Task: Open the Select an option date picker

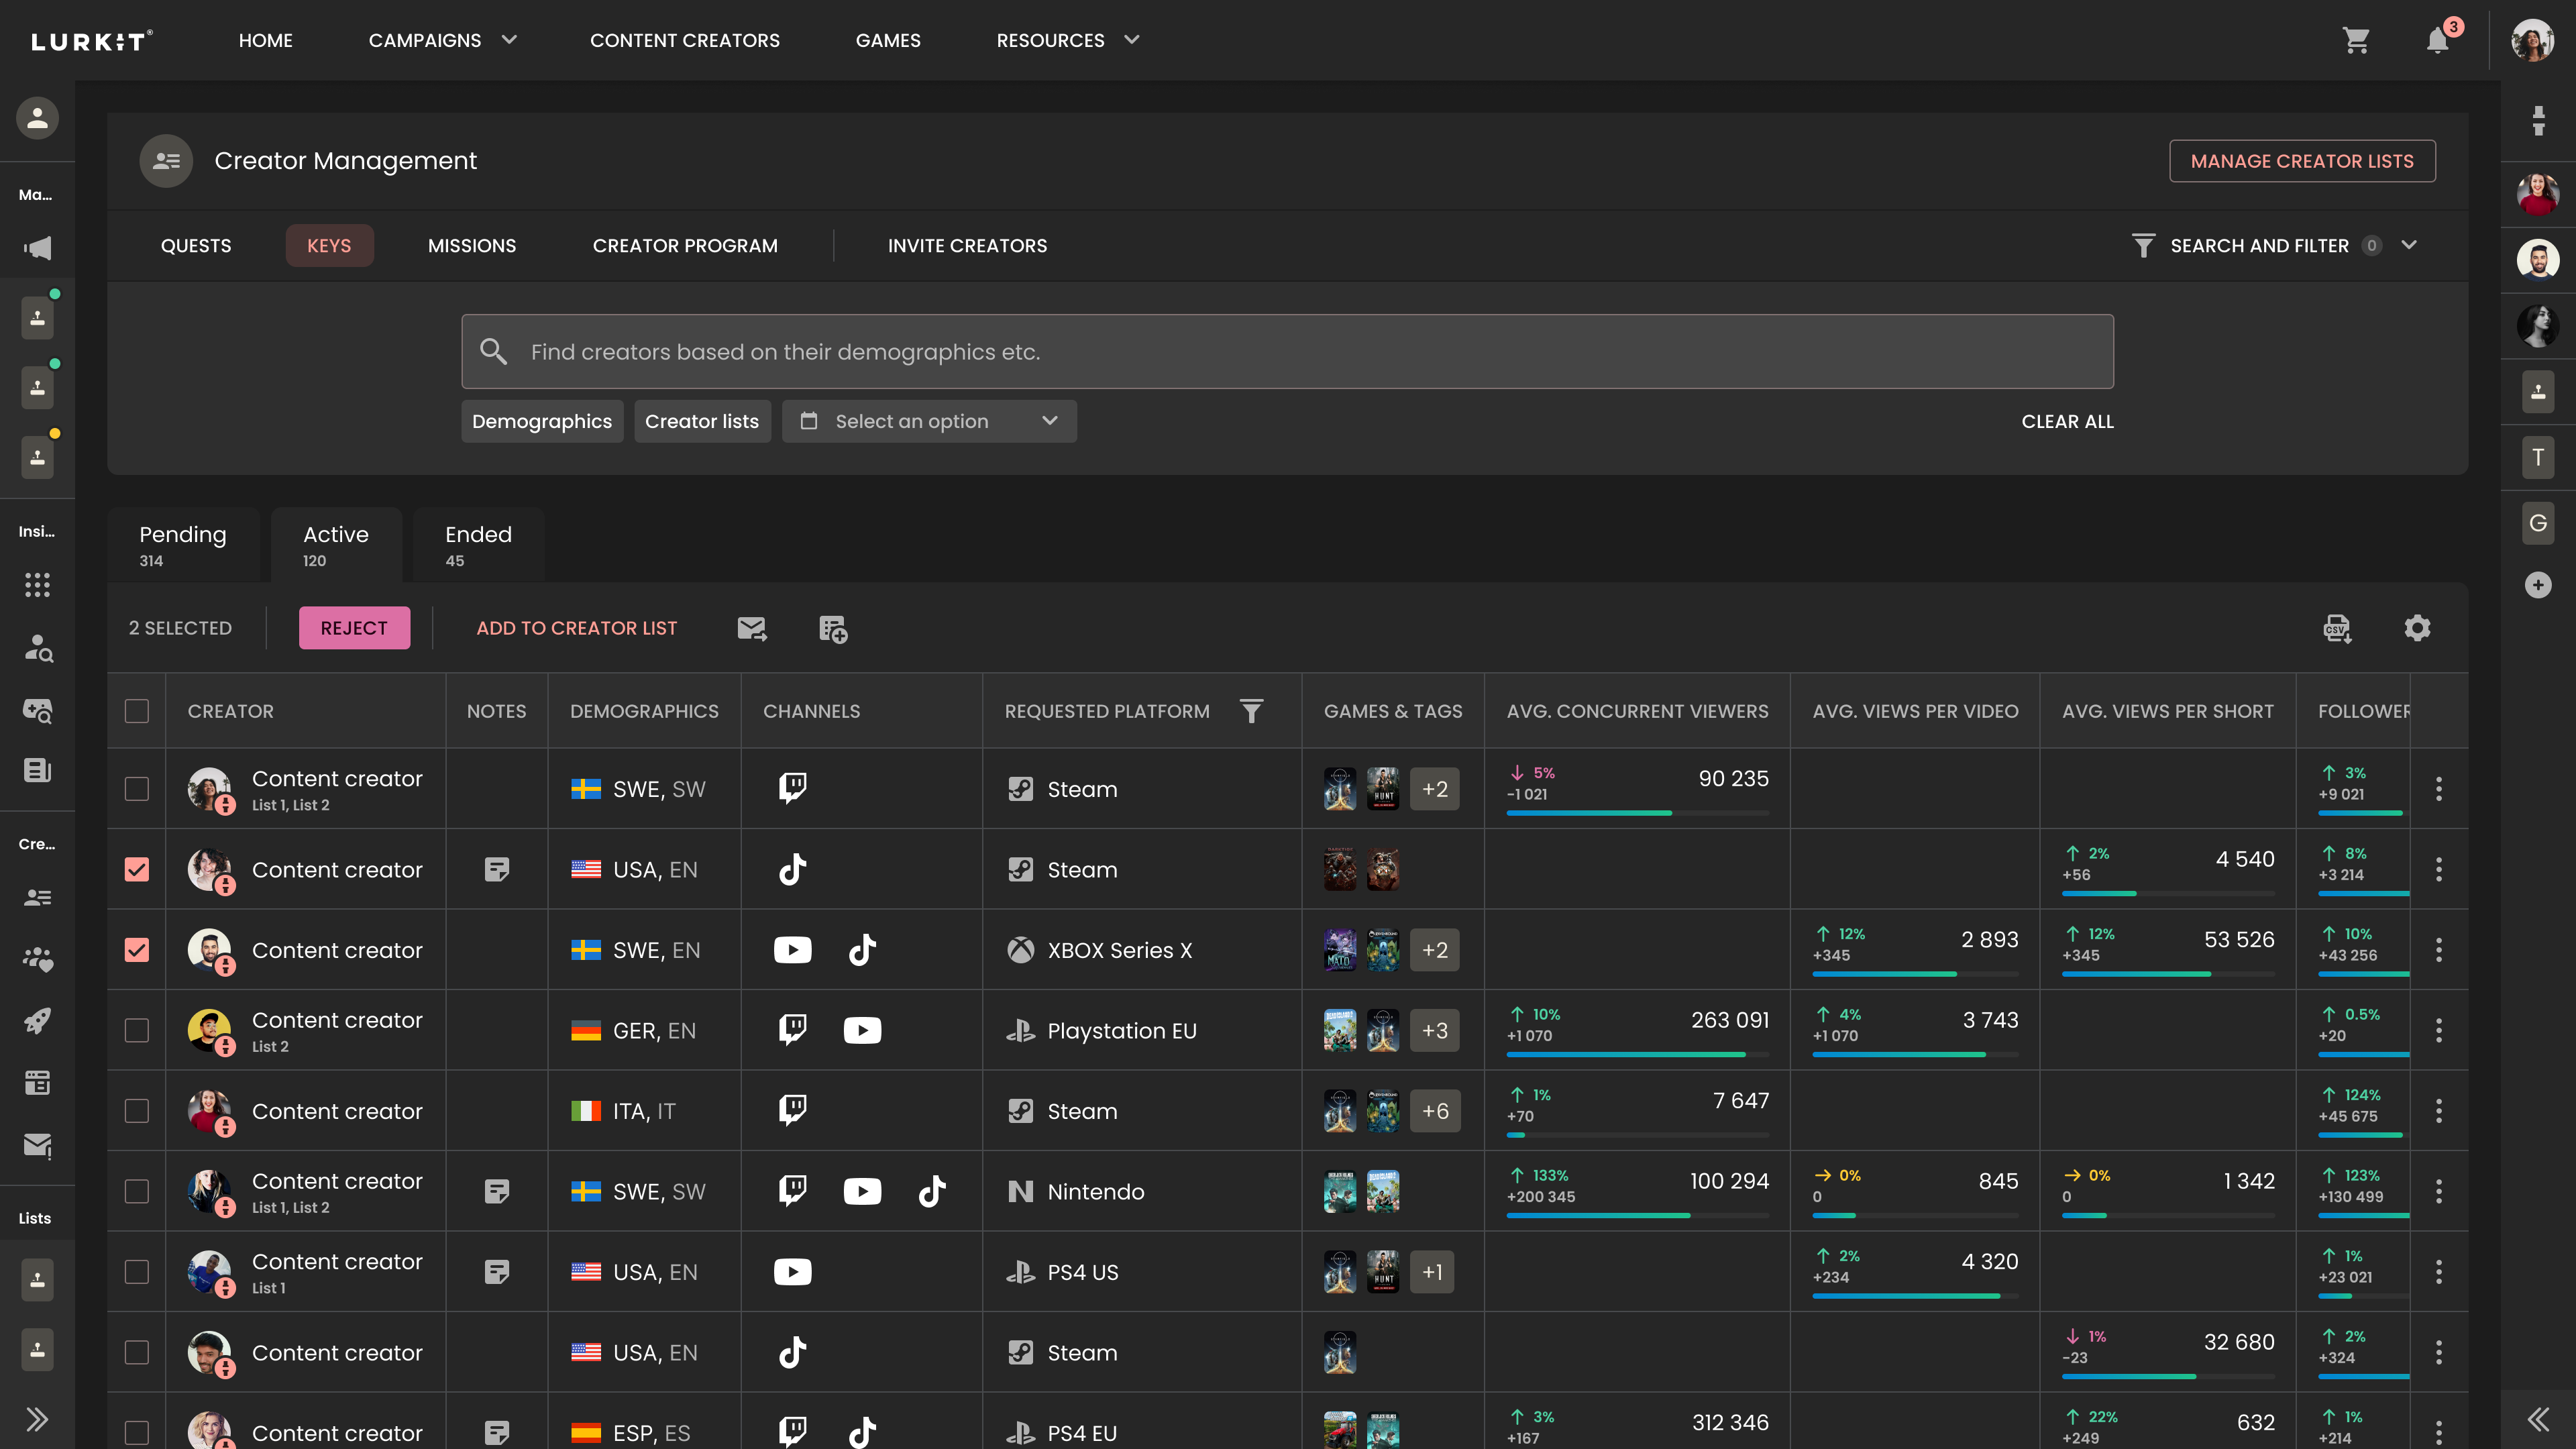Action: [929, 421]
